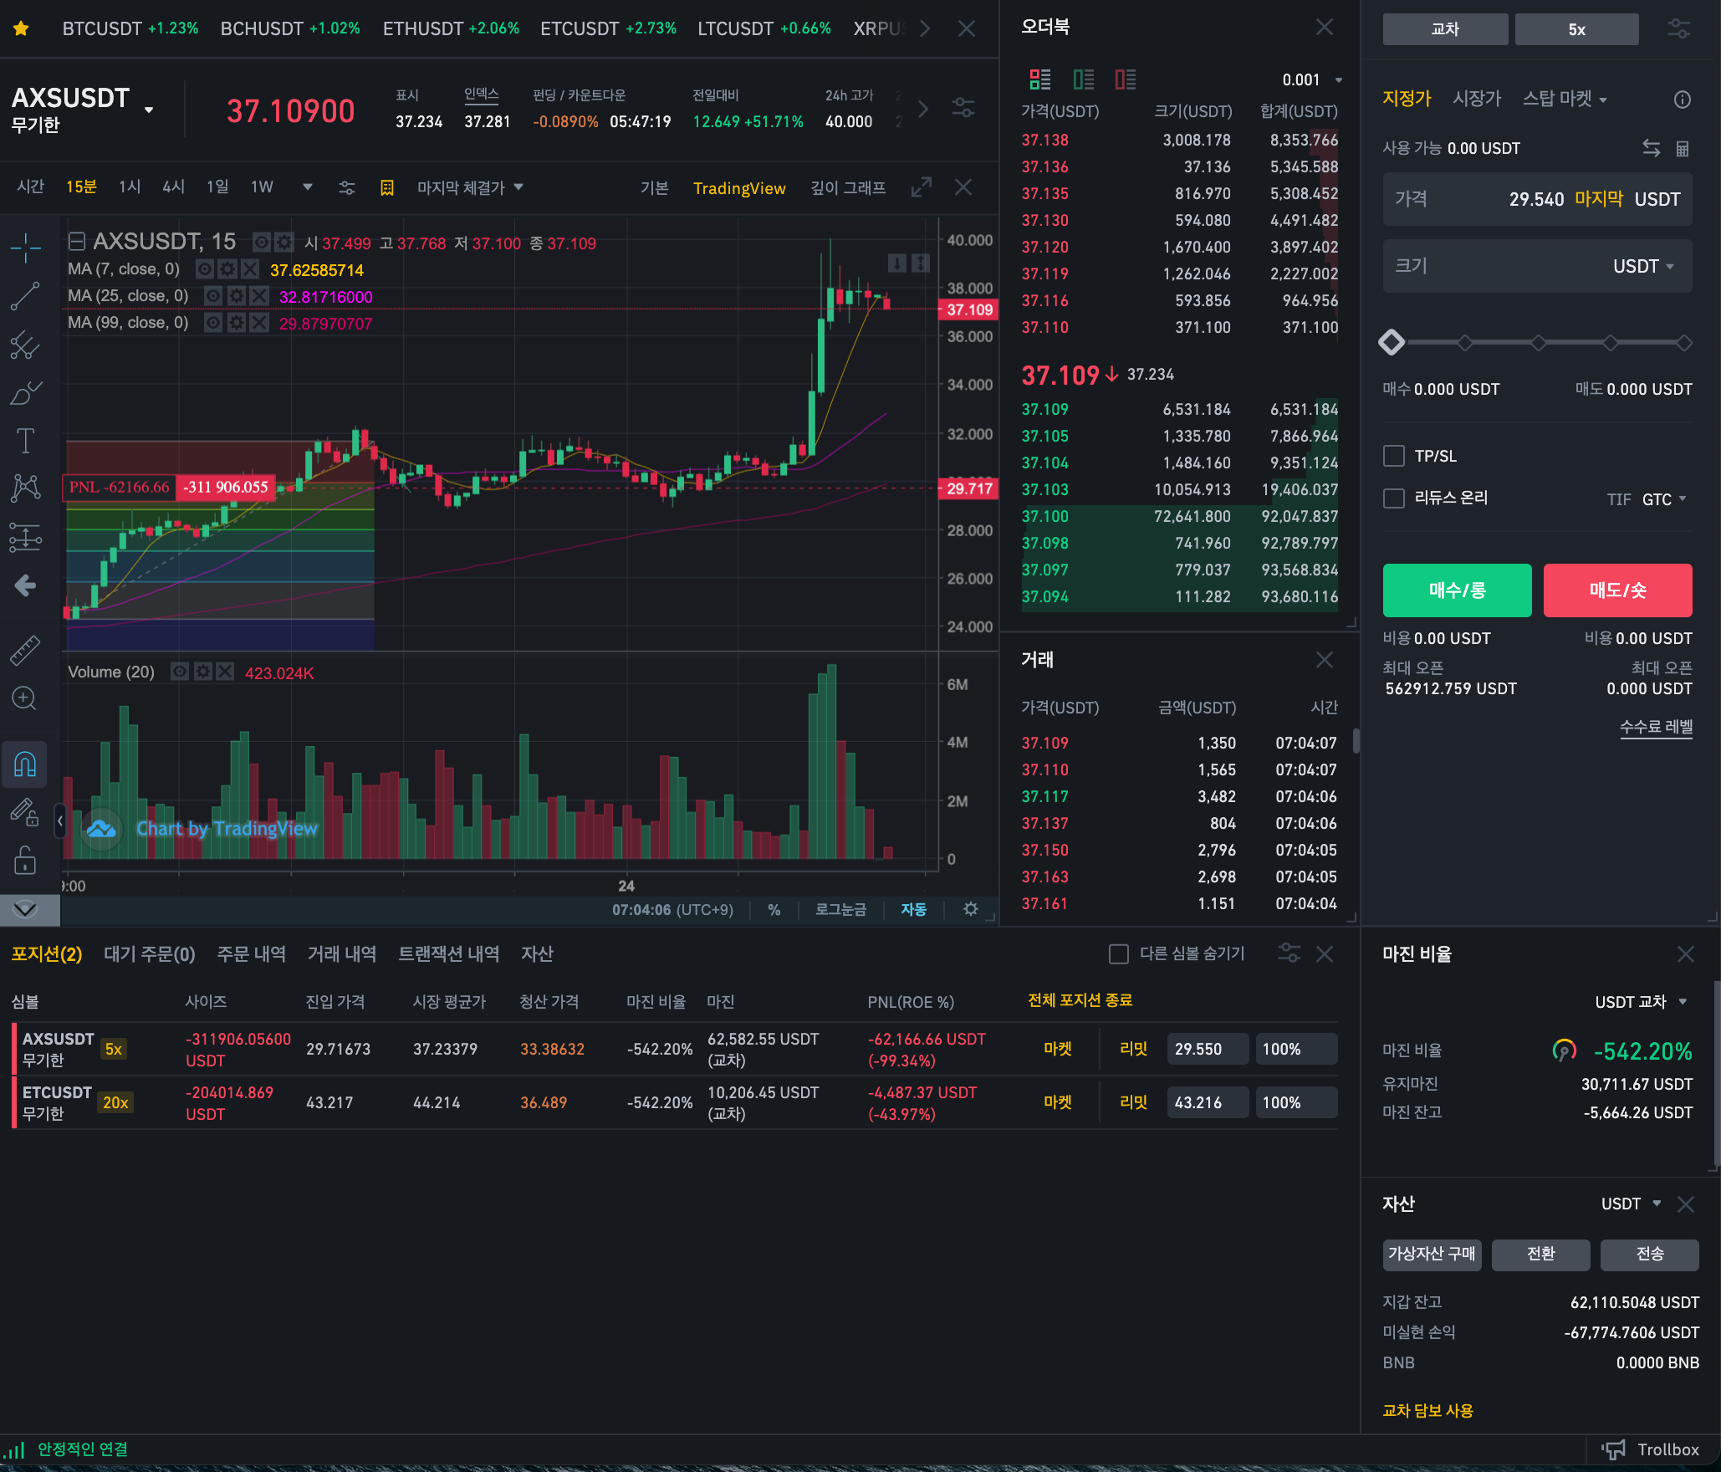
Task: Select the text annotation tool
Action: tap(25, 440)
